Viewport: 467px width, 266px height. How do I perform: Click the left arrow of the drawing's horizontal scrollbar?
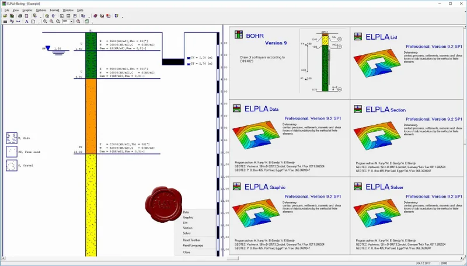(x=4, y=258)
